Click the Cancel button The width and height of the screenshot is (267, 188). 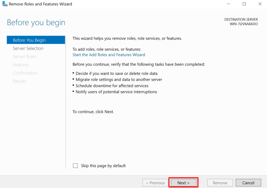[x=248, y=183]
